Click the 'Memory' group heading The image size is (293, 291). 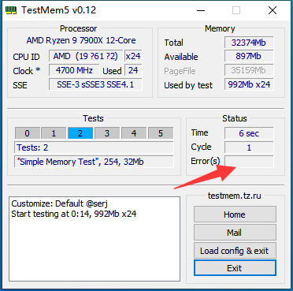(220, 28)
